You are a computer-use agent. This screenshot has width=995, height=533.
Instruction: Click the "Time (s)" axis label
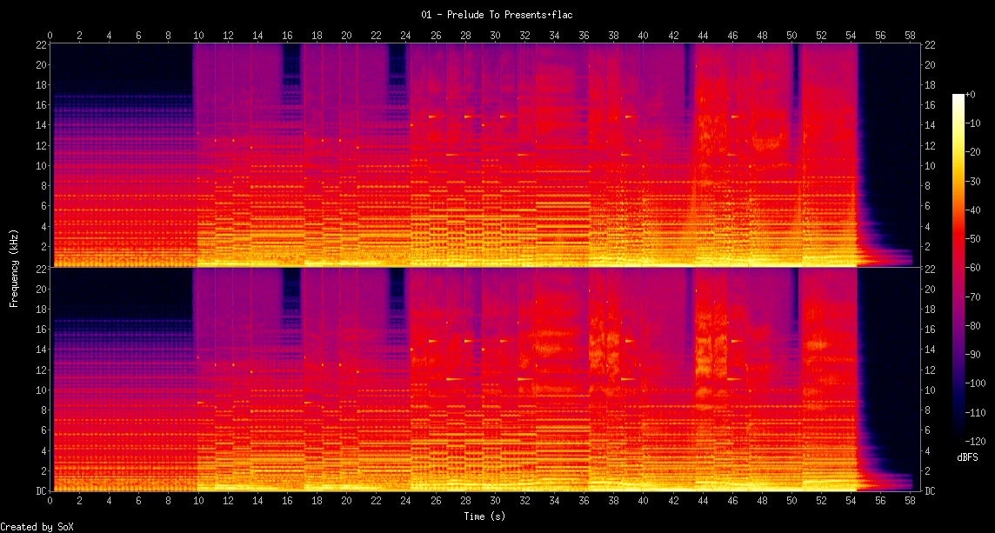484,516
